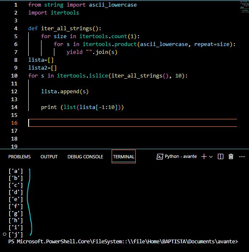Split the terminal with the split icon
The width and height of the screenshot is (249, 252).
[x=220, y=157]
